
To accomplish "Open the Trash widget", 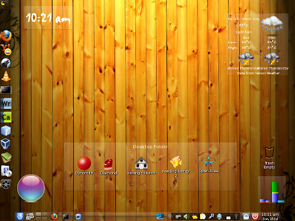I will [x=269, y=158].
